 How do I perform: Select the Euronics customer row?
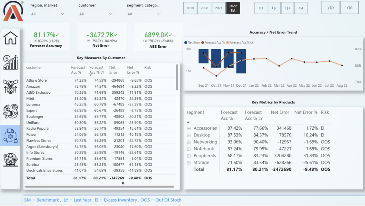coord(89,104)
